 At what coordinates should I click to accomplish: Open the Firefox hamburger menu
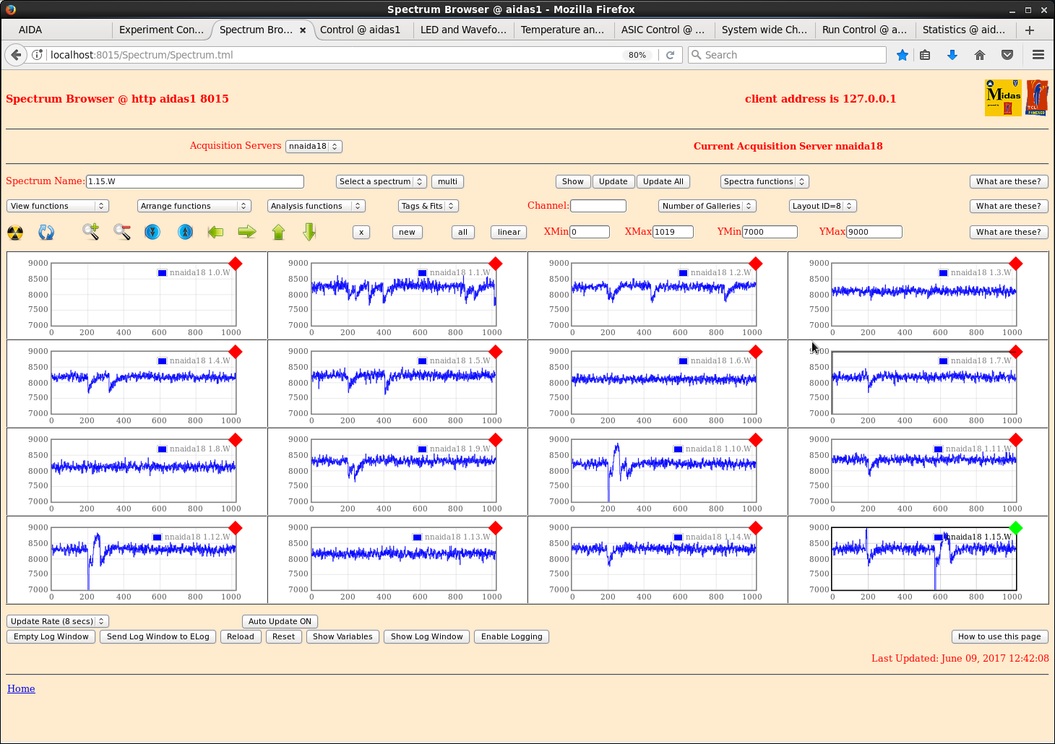coord(1038,55)
